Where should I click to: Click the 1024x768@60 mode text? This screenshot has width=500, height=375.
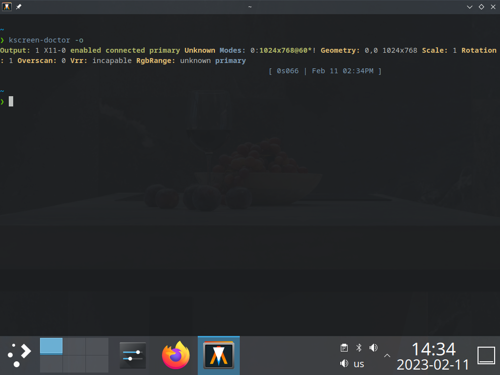point(284,50)
